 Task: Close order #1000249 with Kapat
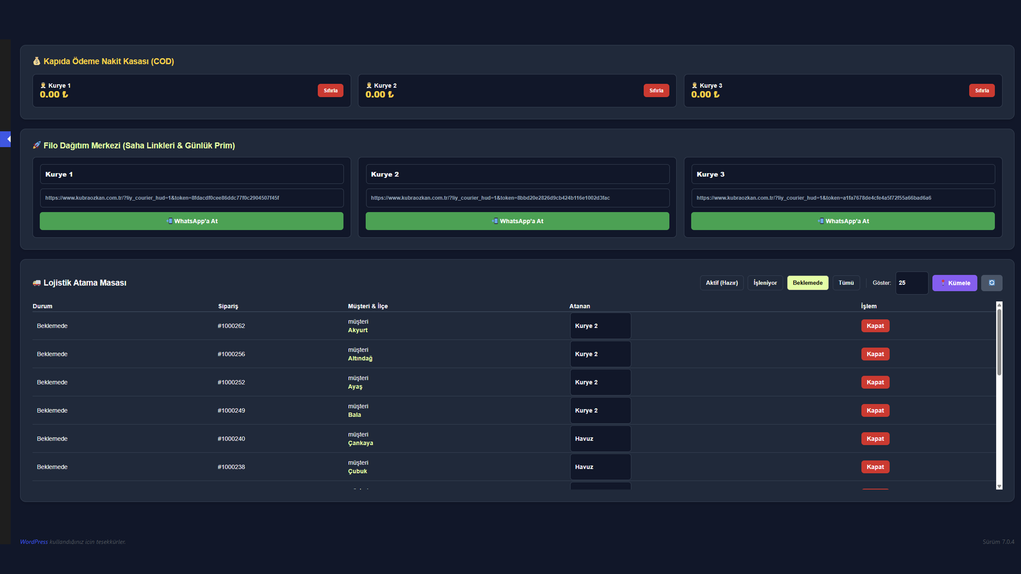pyautogui.click(x=875, y=410)
